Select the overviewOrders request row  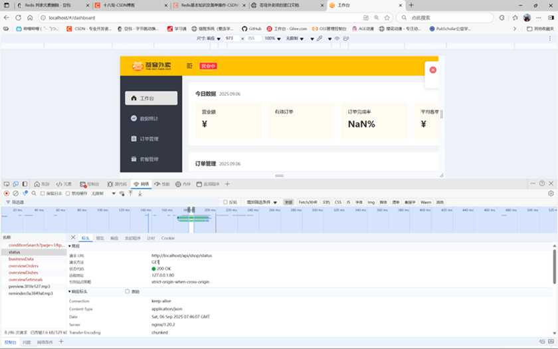(34, 266)
